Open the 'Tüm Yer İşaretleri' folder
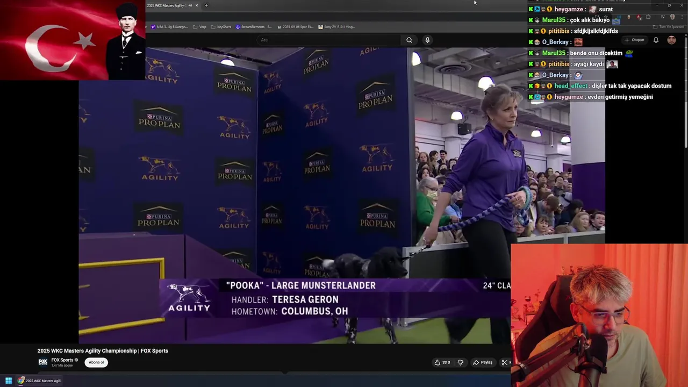Screen dimensions: 688x387 click(669, 26)
